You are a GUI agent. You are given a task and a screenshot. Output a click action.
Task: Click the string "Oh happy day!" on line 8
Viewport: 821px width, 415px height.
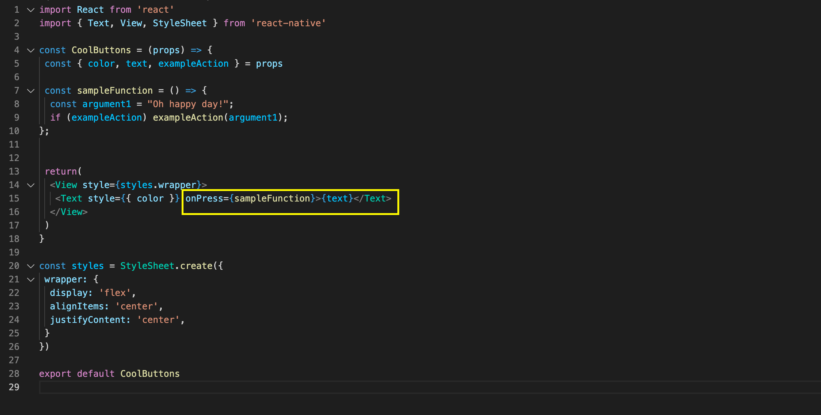(188, 104)
